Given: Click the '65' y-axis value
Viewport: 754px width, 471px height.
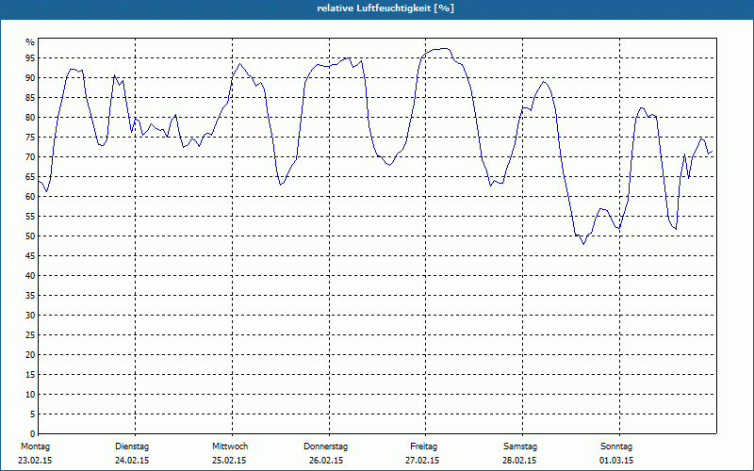Looking at the screenshot, I should (30, 177).
